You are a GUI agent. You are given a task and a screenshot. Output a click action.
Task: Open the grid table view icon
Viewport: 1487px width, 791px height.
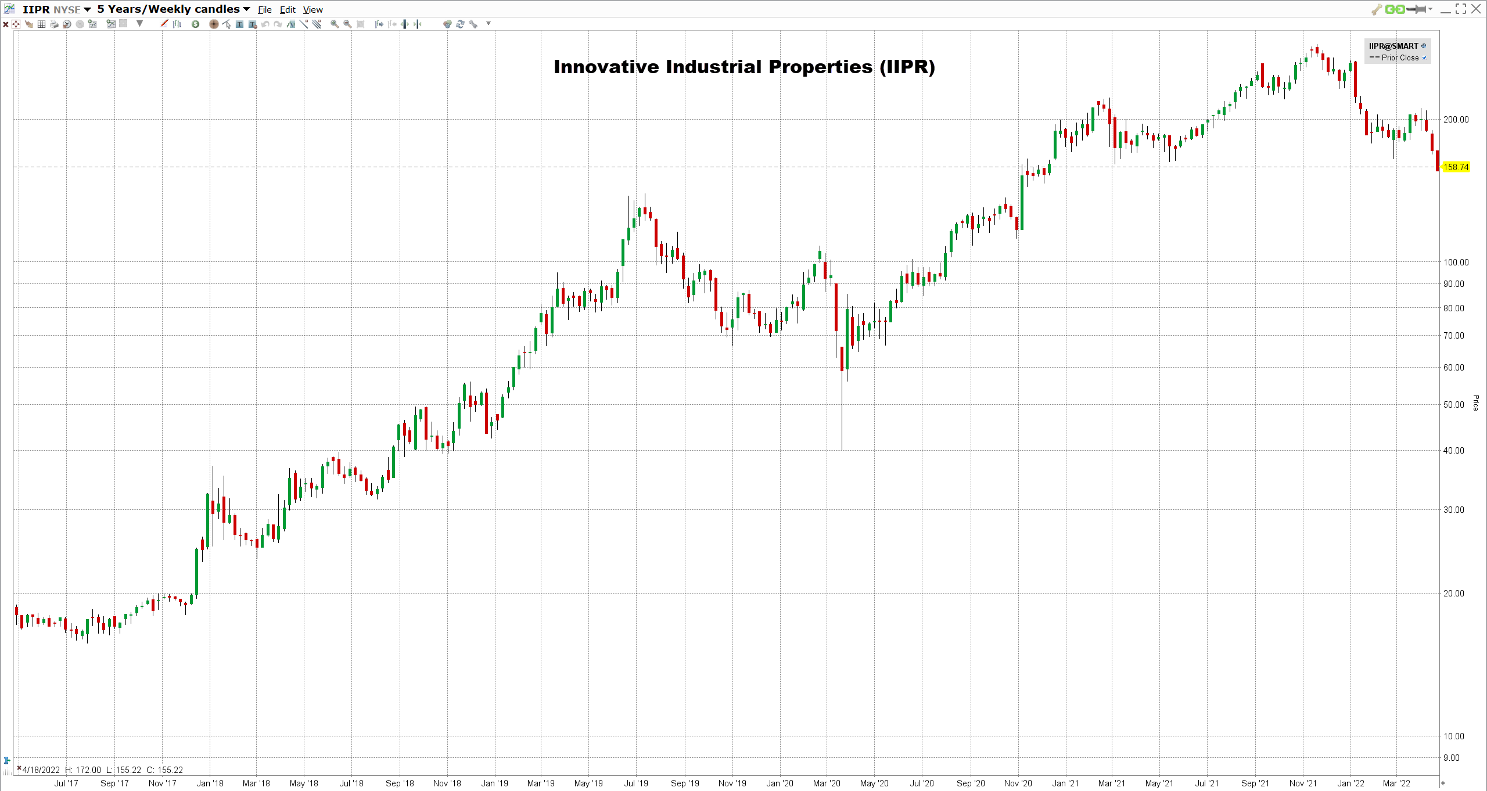point(41,24)
